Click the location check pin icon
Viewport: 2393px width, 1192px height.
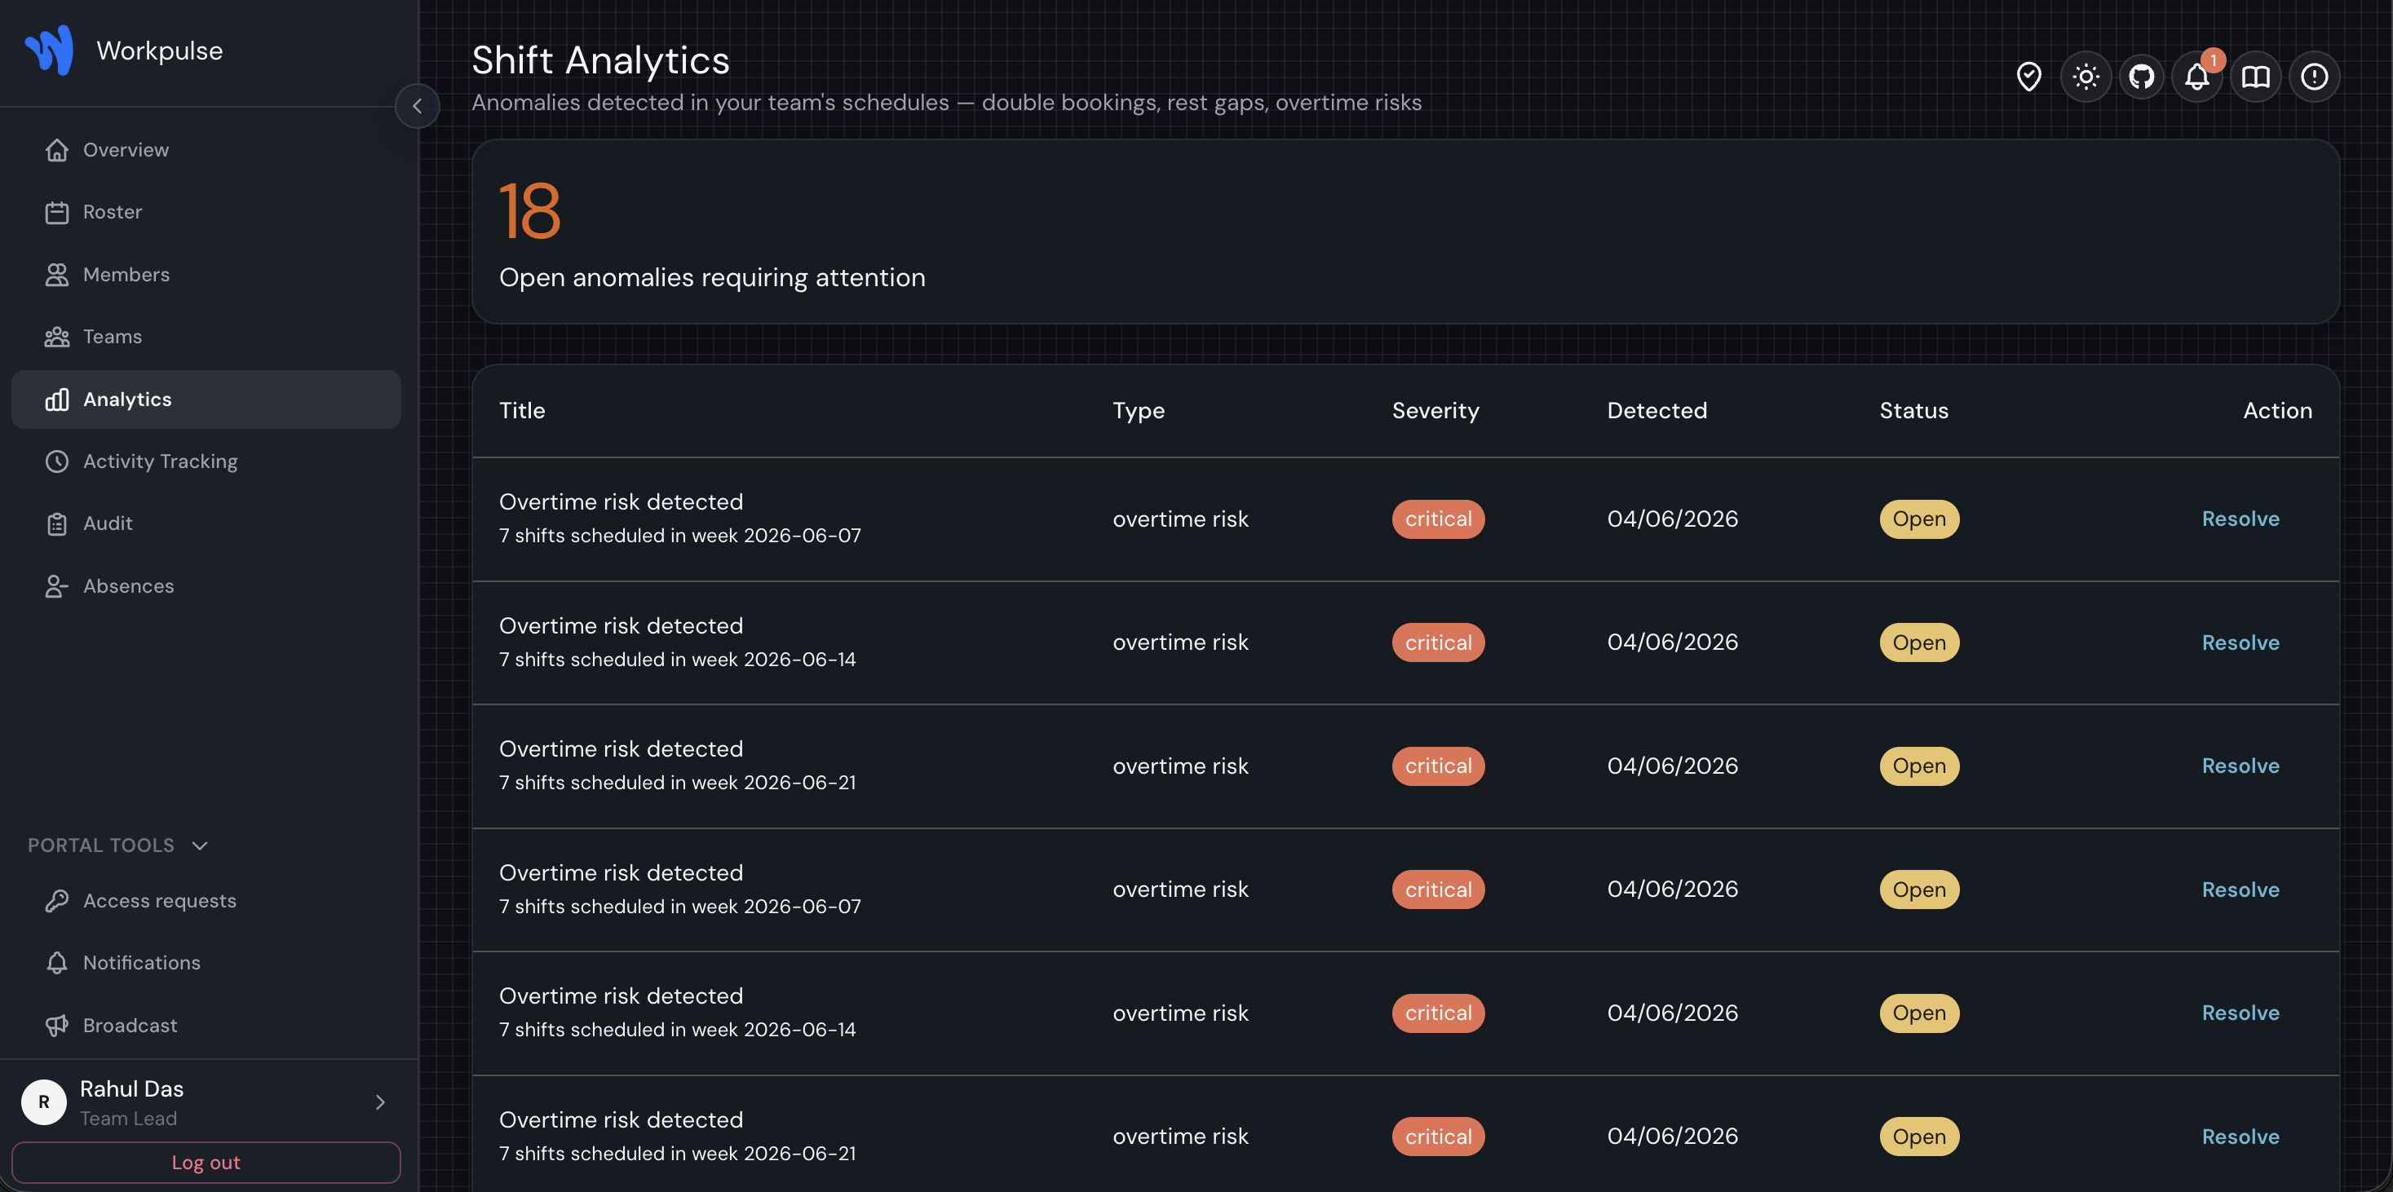2029,76
